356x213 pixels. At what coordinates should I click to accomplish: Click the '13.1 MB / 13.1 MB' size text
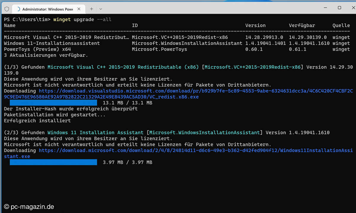point(128,103)
